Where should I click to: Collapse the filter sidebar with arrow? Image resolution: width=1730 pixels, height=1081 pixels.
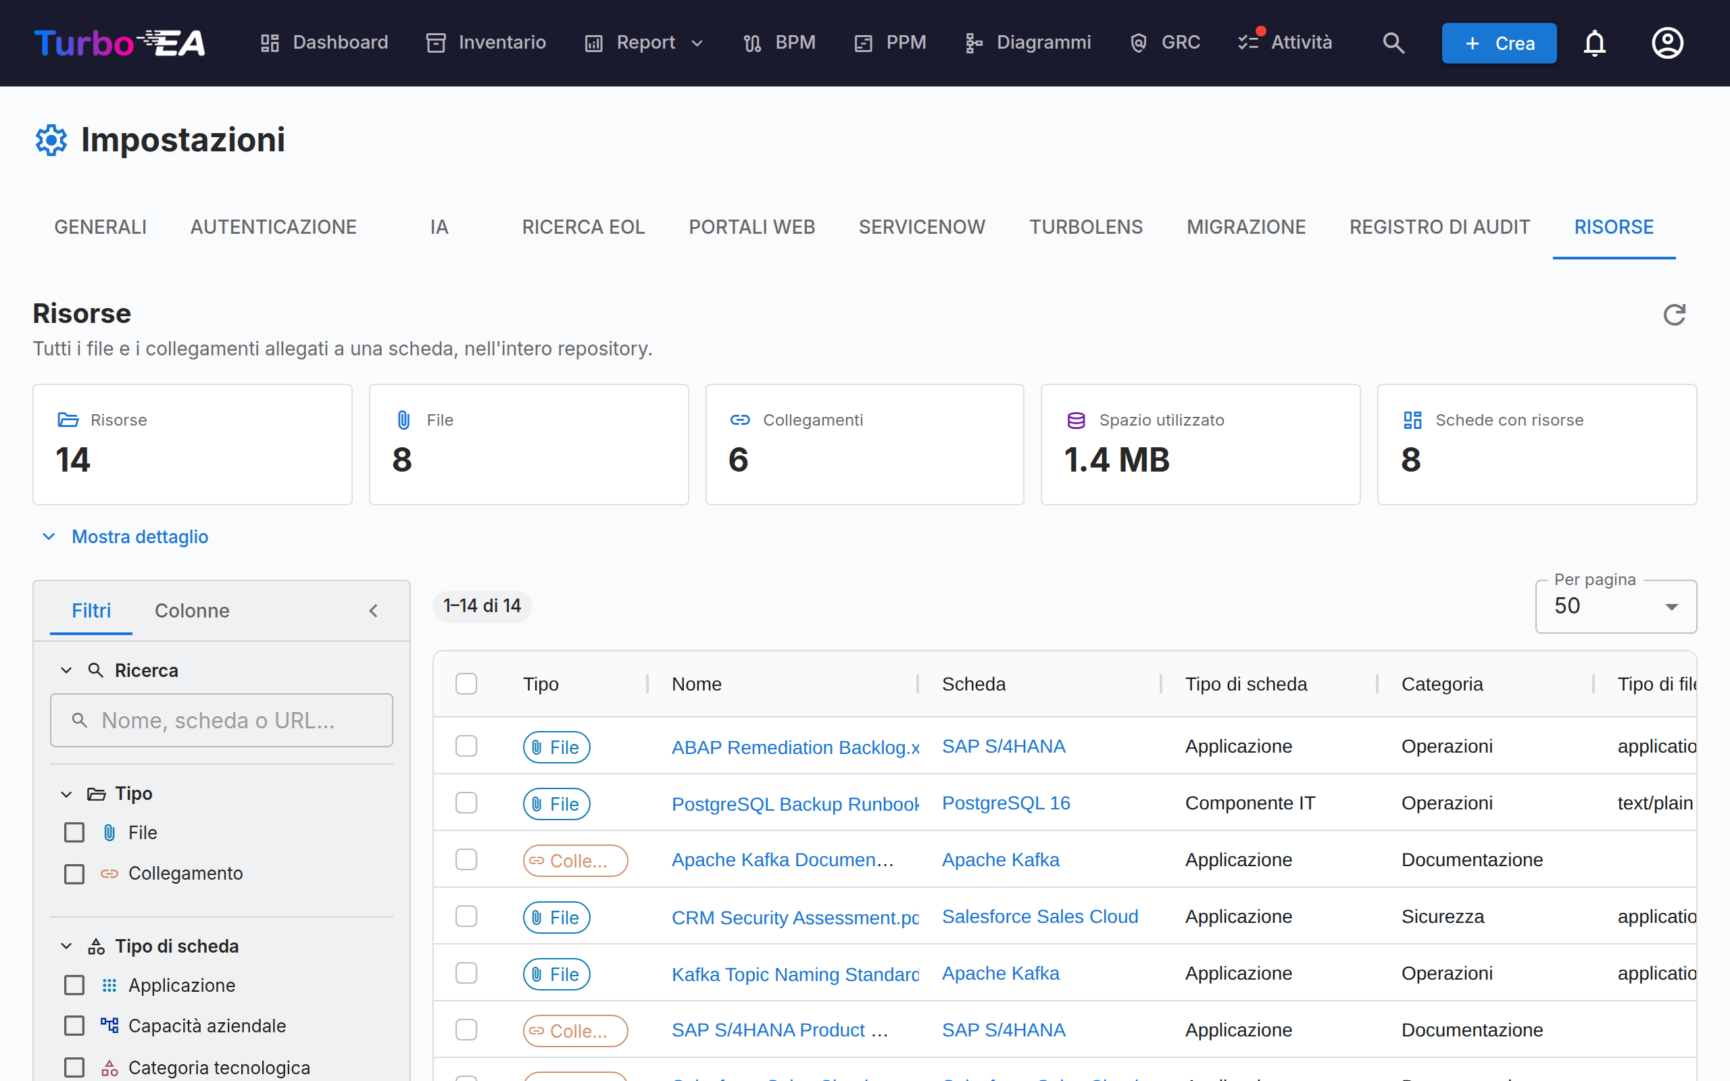pyautogui.click(x=373, y=611)
